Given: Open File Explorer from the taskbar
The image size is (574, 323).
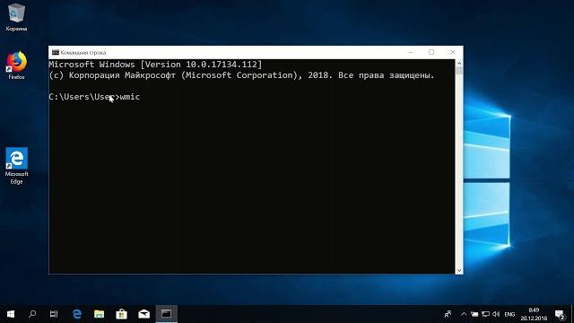Looking at the screenshot, I should pyautogui.click(x=99, y=314).
